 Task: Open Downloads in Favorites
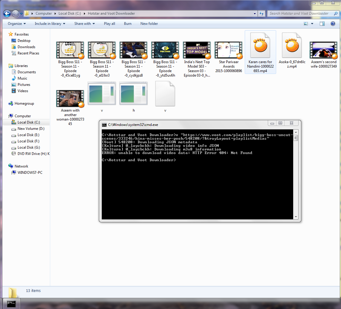click(x=26, y=47)
